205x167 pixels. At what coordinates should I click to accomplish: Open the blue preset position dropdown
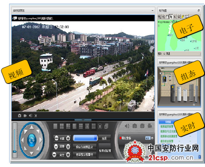coord(85,138)
